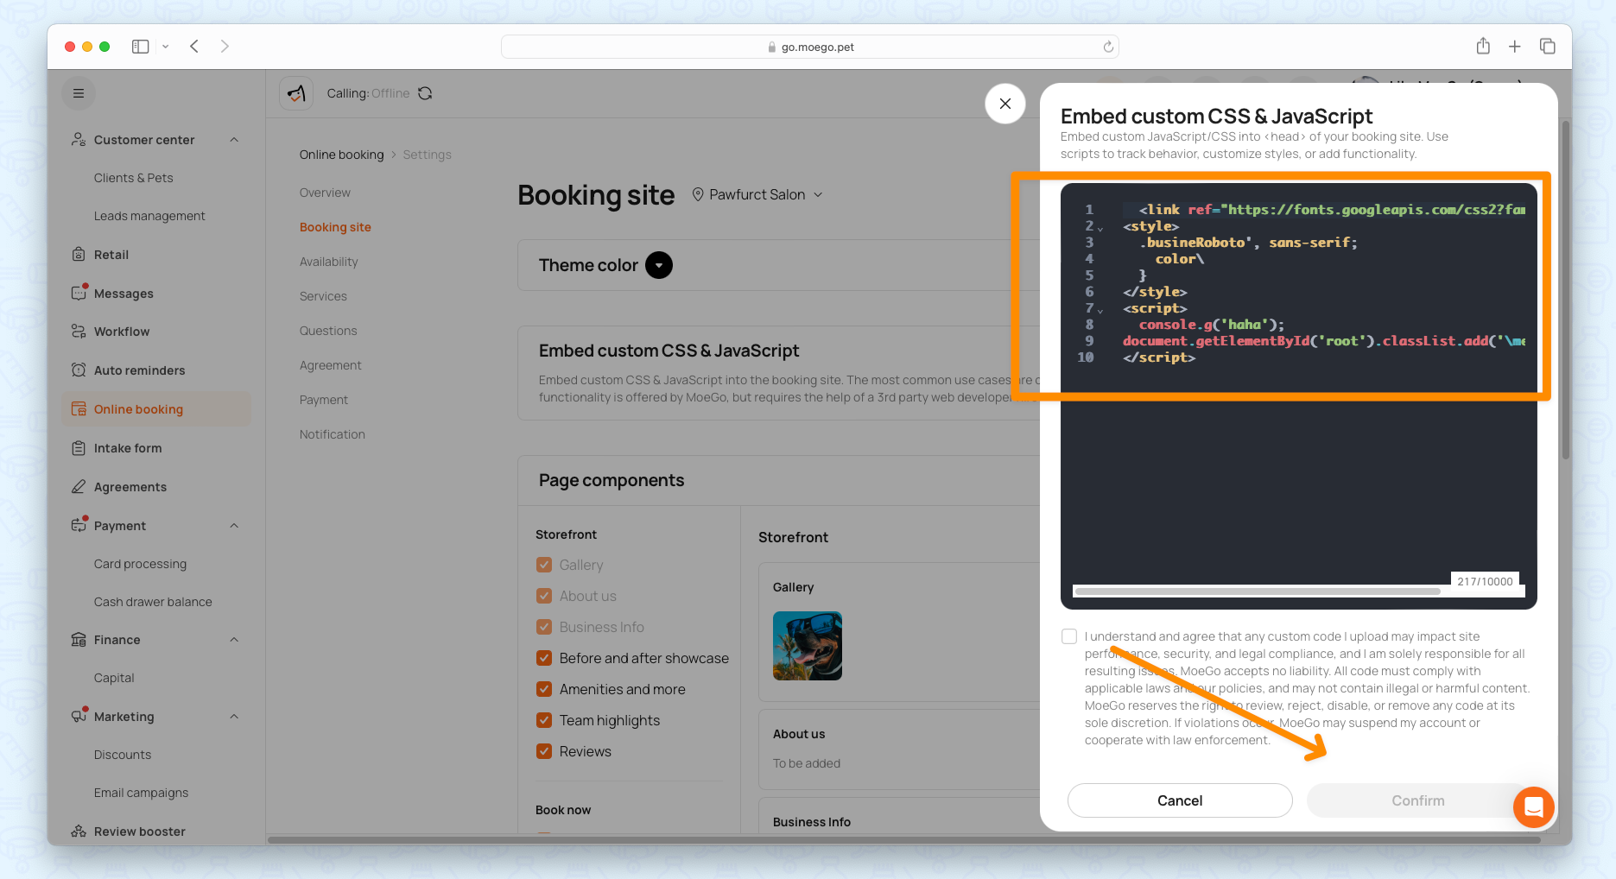Screen dimensions: 1616x879
Task: Click the browser Share icon
Action: coord(1483,47)
